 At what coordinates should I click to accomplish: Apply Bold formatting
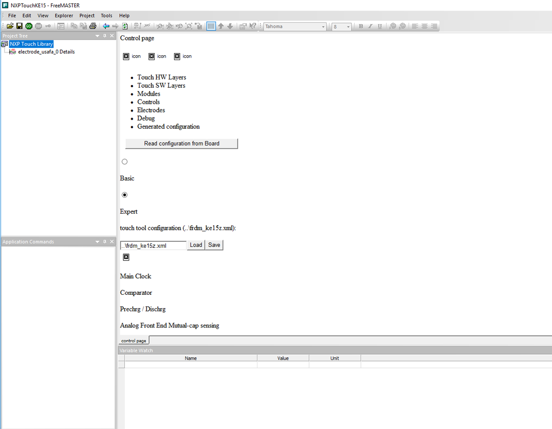click(x=361, y=26)
